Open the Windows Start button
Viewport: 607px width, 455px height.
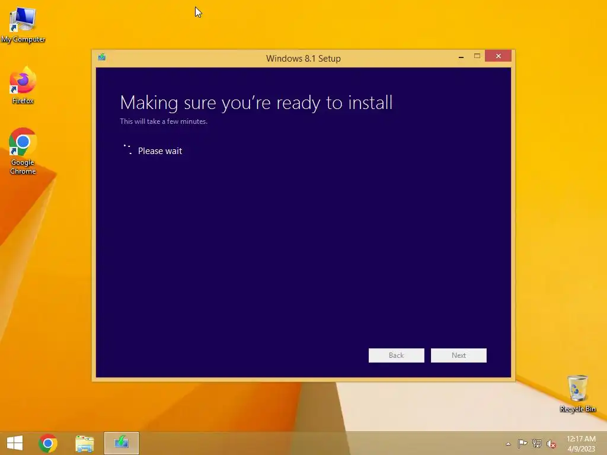coord(15,443)
